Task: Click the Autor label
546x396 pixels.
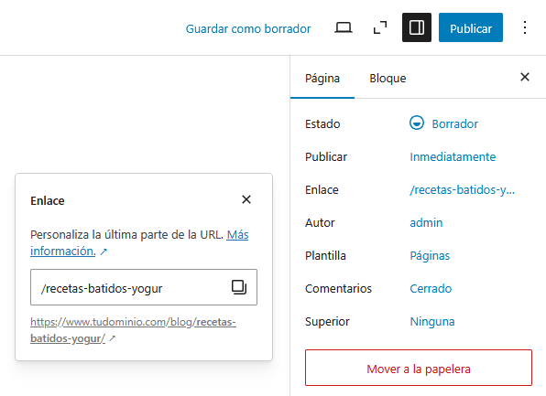Action: click(320, 222)
